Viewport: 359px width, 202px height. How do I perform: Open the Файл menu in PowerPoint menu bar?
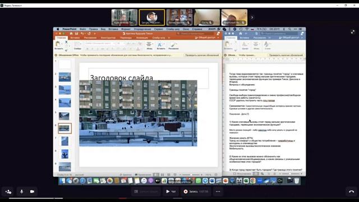pos(82,29)
